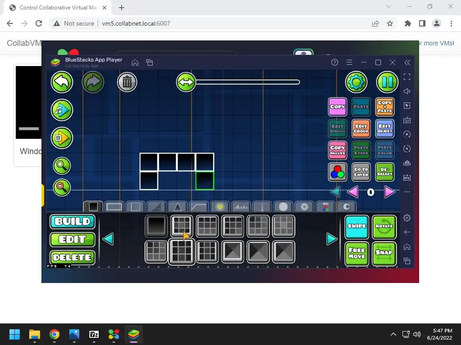461x345 pixels.
Task: Click the Paste Color button
Action: click(385, 150)
